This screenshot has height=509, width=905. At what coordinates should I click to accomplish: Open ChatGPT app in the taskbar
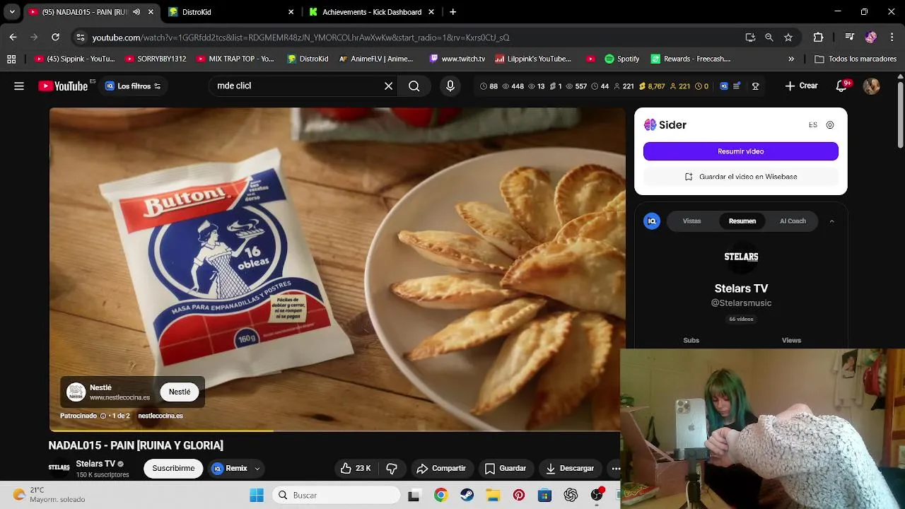571,495
